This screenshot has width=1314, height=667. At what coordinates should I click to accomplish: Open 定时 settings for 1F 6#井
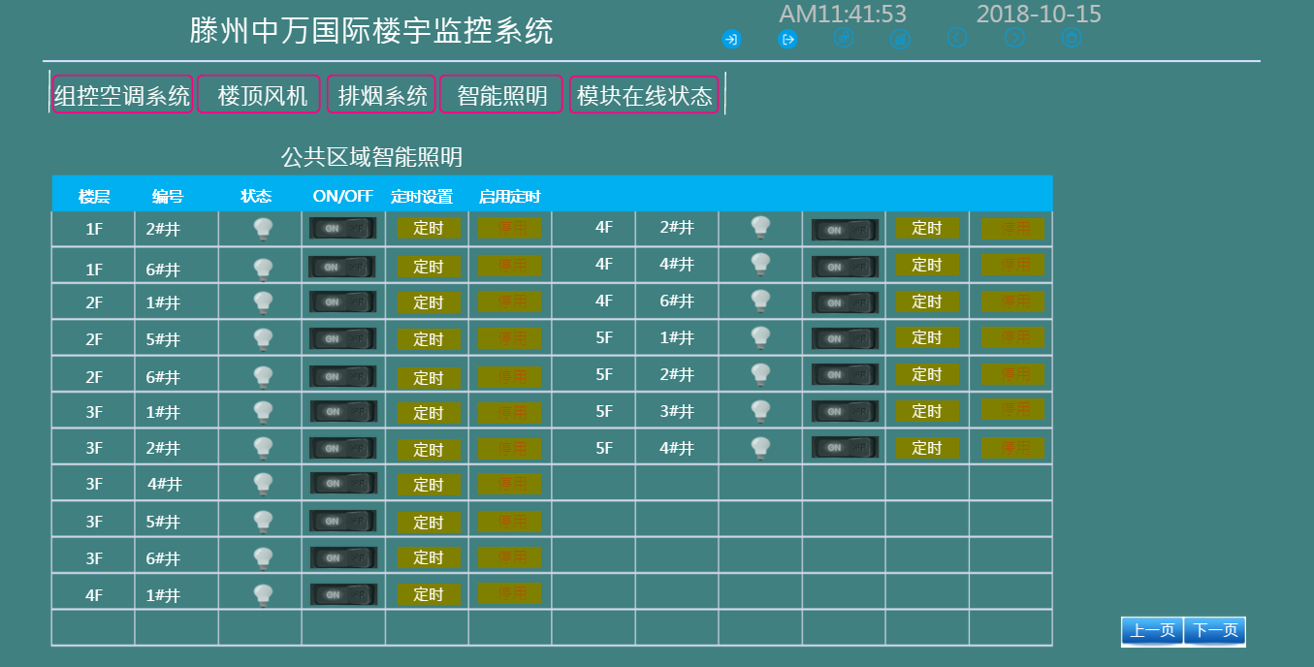(x=429, y=266)
